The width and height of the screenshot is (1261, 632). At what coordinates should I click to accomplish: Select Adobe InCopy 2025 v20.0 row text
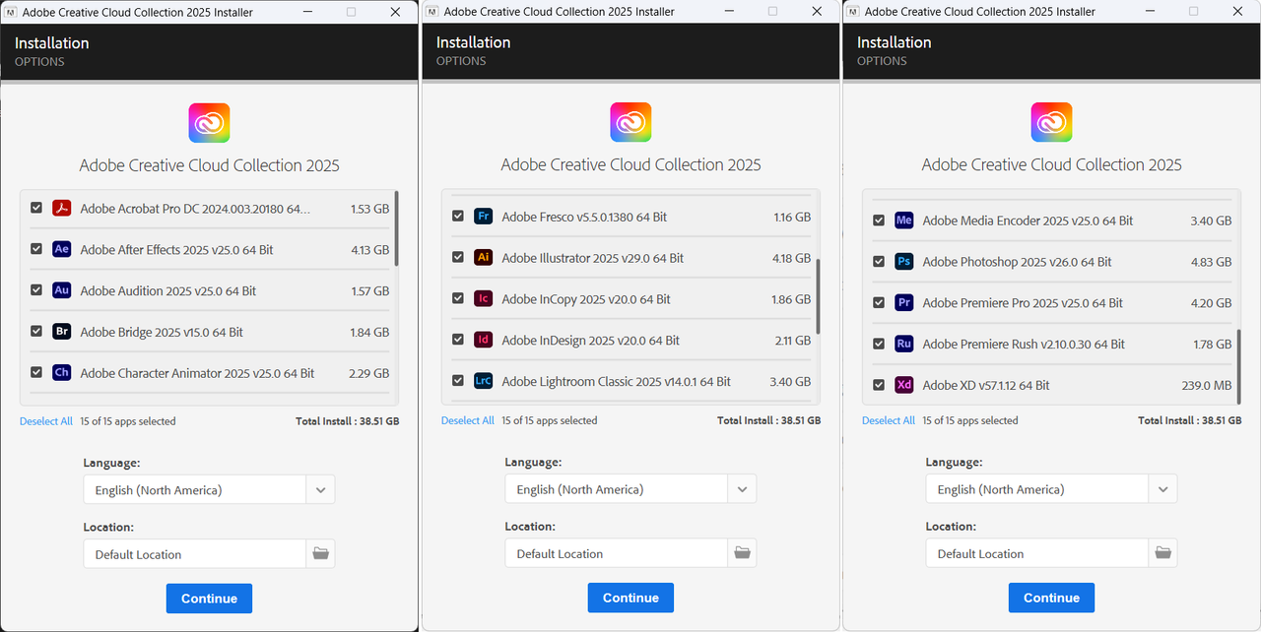point(586,299)
